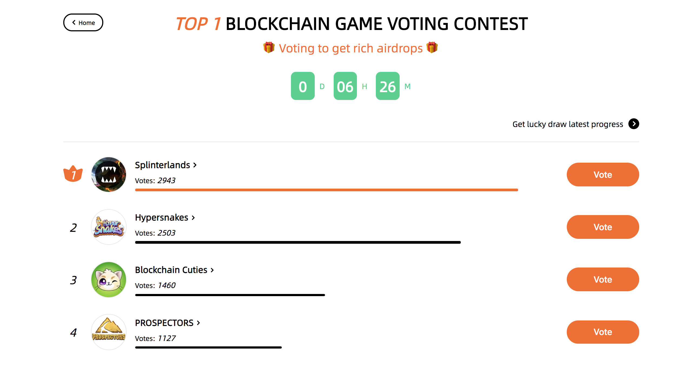Image resolution: width=696 pixels, height=368 pixels.
Task: Expand the Hypersnakes chevron arrow
Action: click(193, 218)
